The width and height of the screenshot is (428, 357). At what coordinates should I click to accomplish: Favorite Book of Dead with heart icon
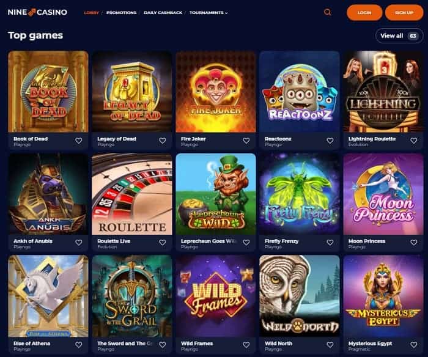[x=79, y=141]
